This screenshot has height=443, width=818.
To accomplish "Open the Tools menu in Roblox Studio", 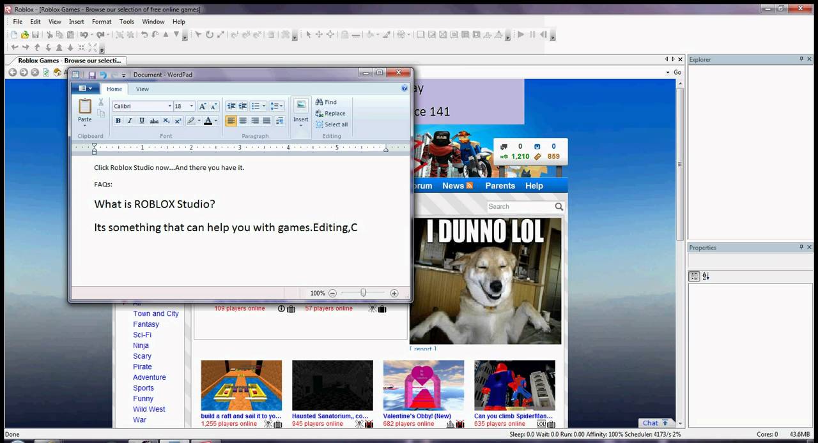I will click(x=127, y=22).
